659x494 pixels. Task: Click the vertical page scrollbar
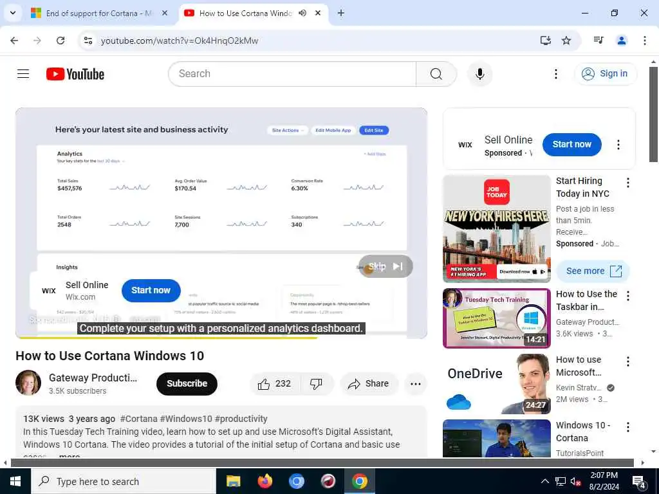(653, 114)
